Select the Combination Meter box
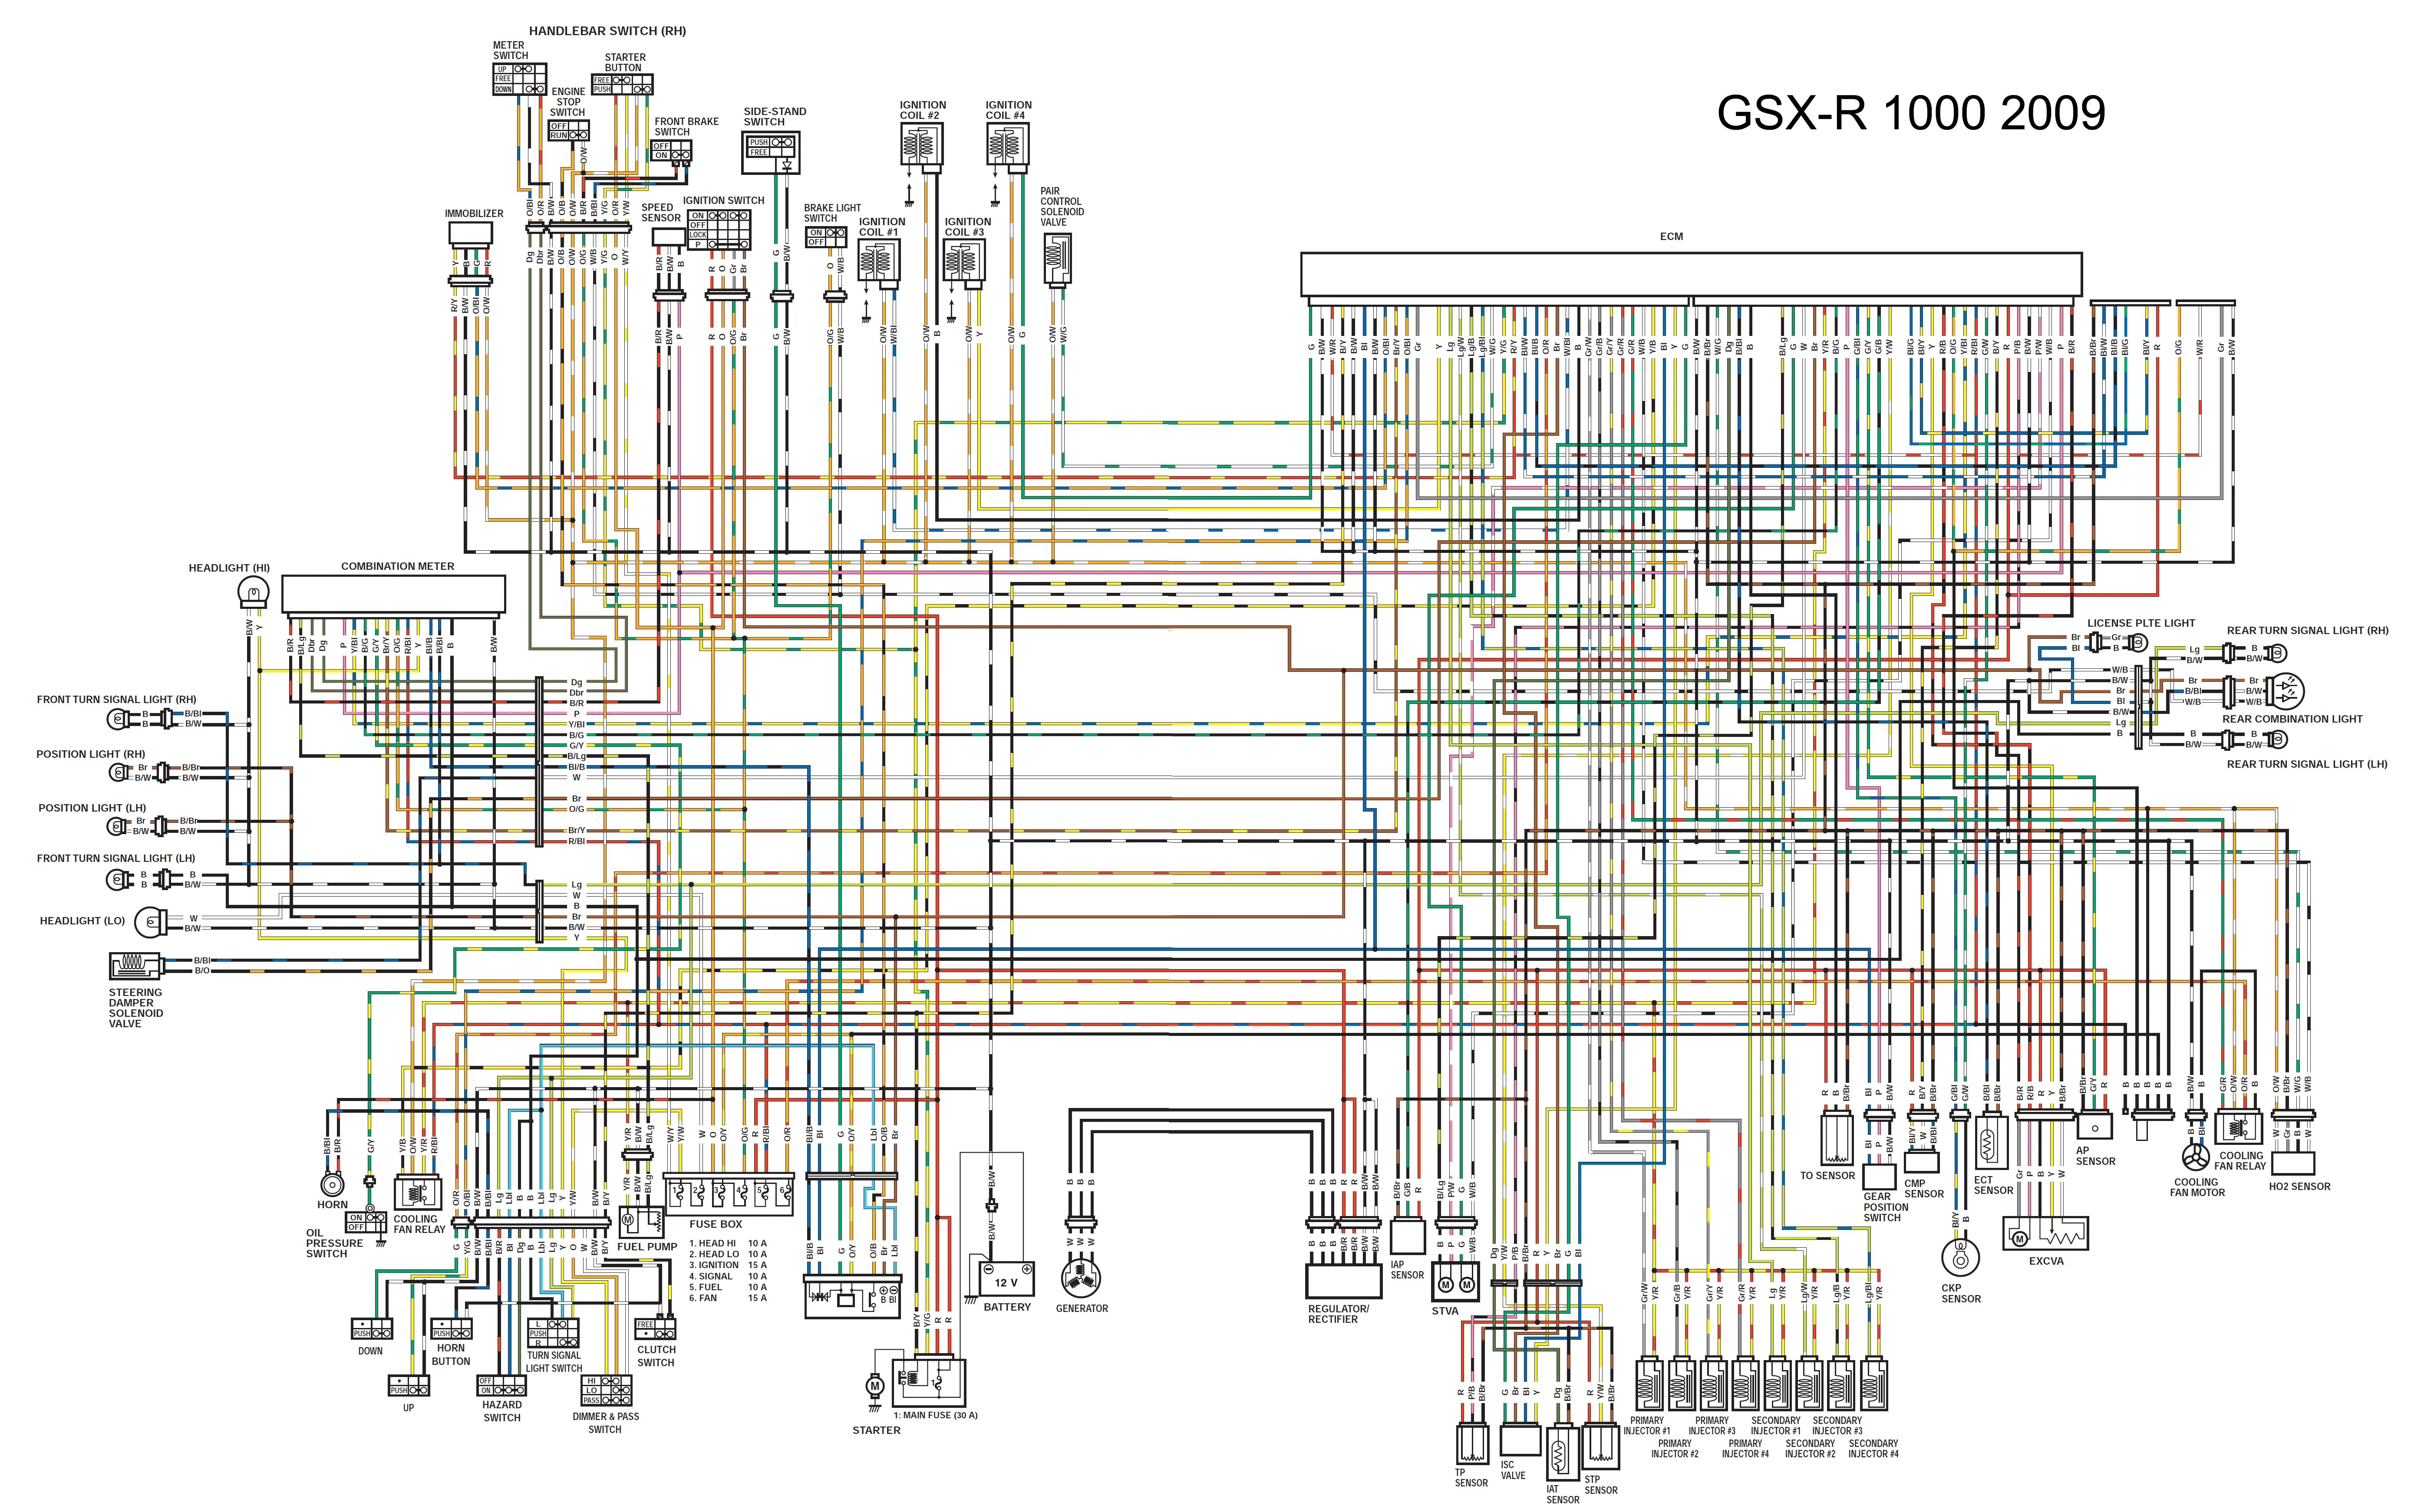Viewport: 2434px width, 1512px height. point(393,594)
